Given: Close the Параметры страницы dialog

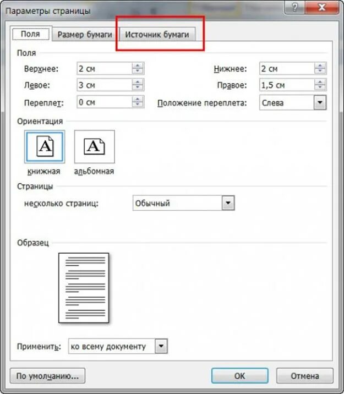Looking at the screenshot, I should click(322, 8).
